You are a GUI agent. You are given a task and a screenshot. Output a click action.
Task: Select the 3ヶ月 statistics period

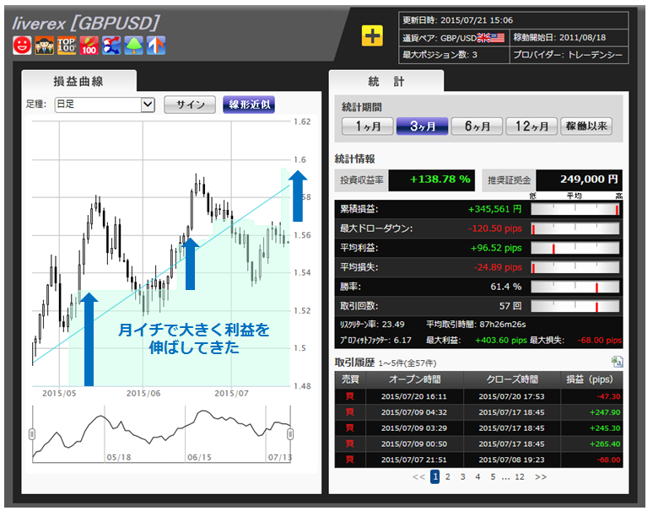[x=423, y=126]
